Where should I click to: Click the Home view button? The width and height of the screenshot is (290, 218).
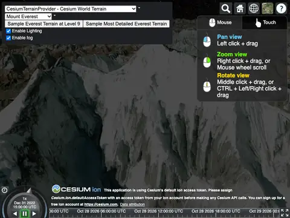tap(240, 8)
